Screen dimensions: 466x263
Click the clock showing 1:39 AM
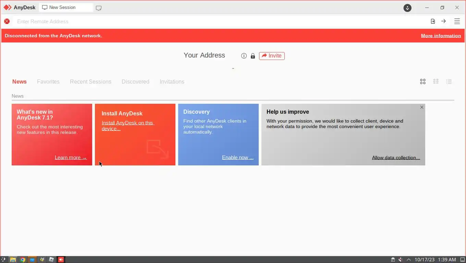tap(447, 260)
